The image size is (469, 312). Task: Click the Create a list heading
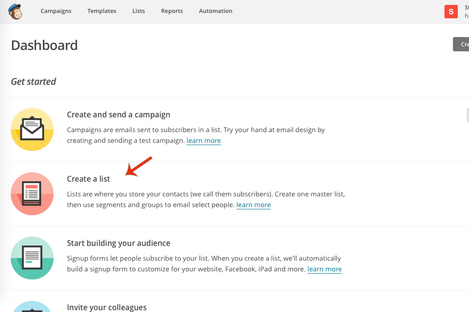pos(88,179)
